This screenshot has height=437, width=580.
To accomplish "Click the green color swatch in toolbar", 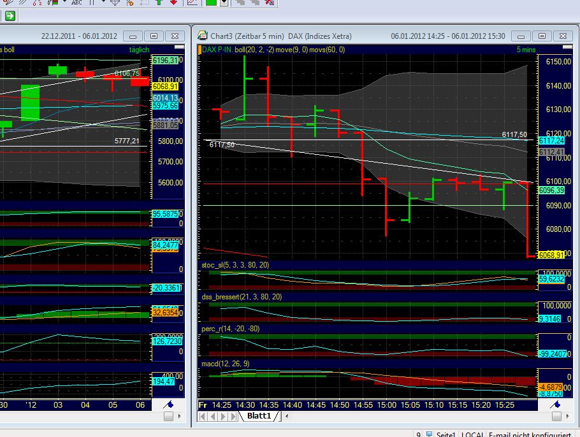I will pos(211,3).
